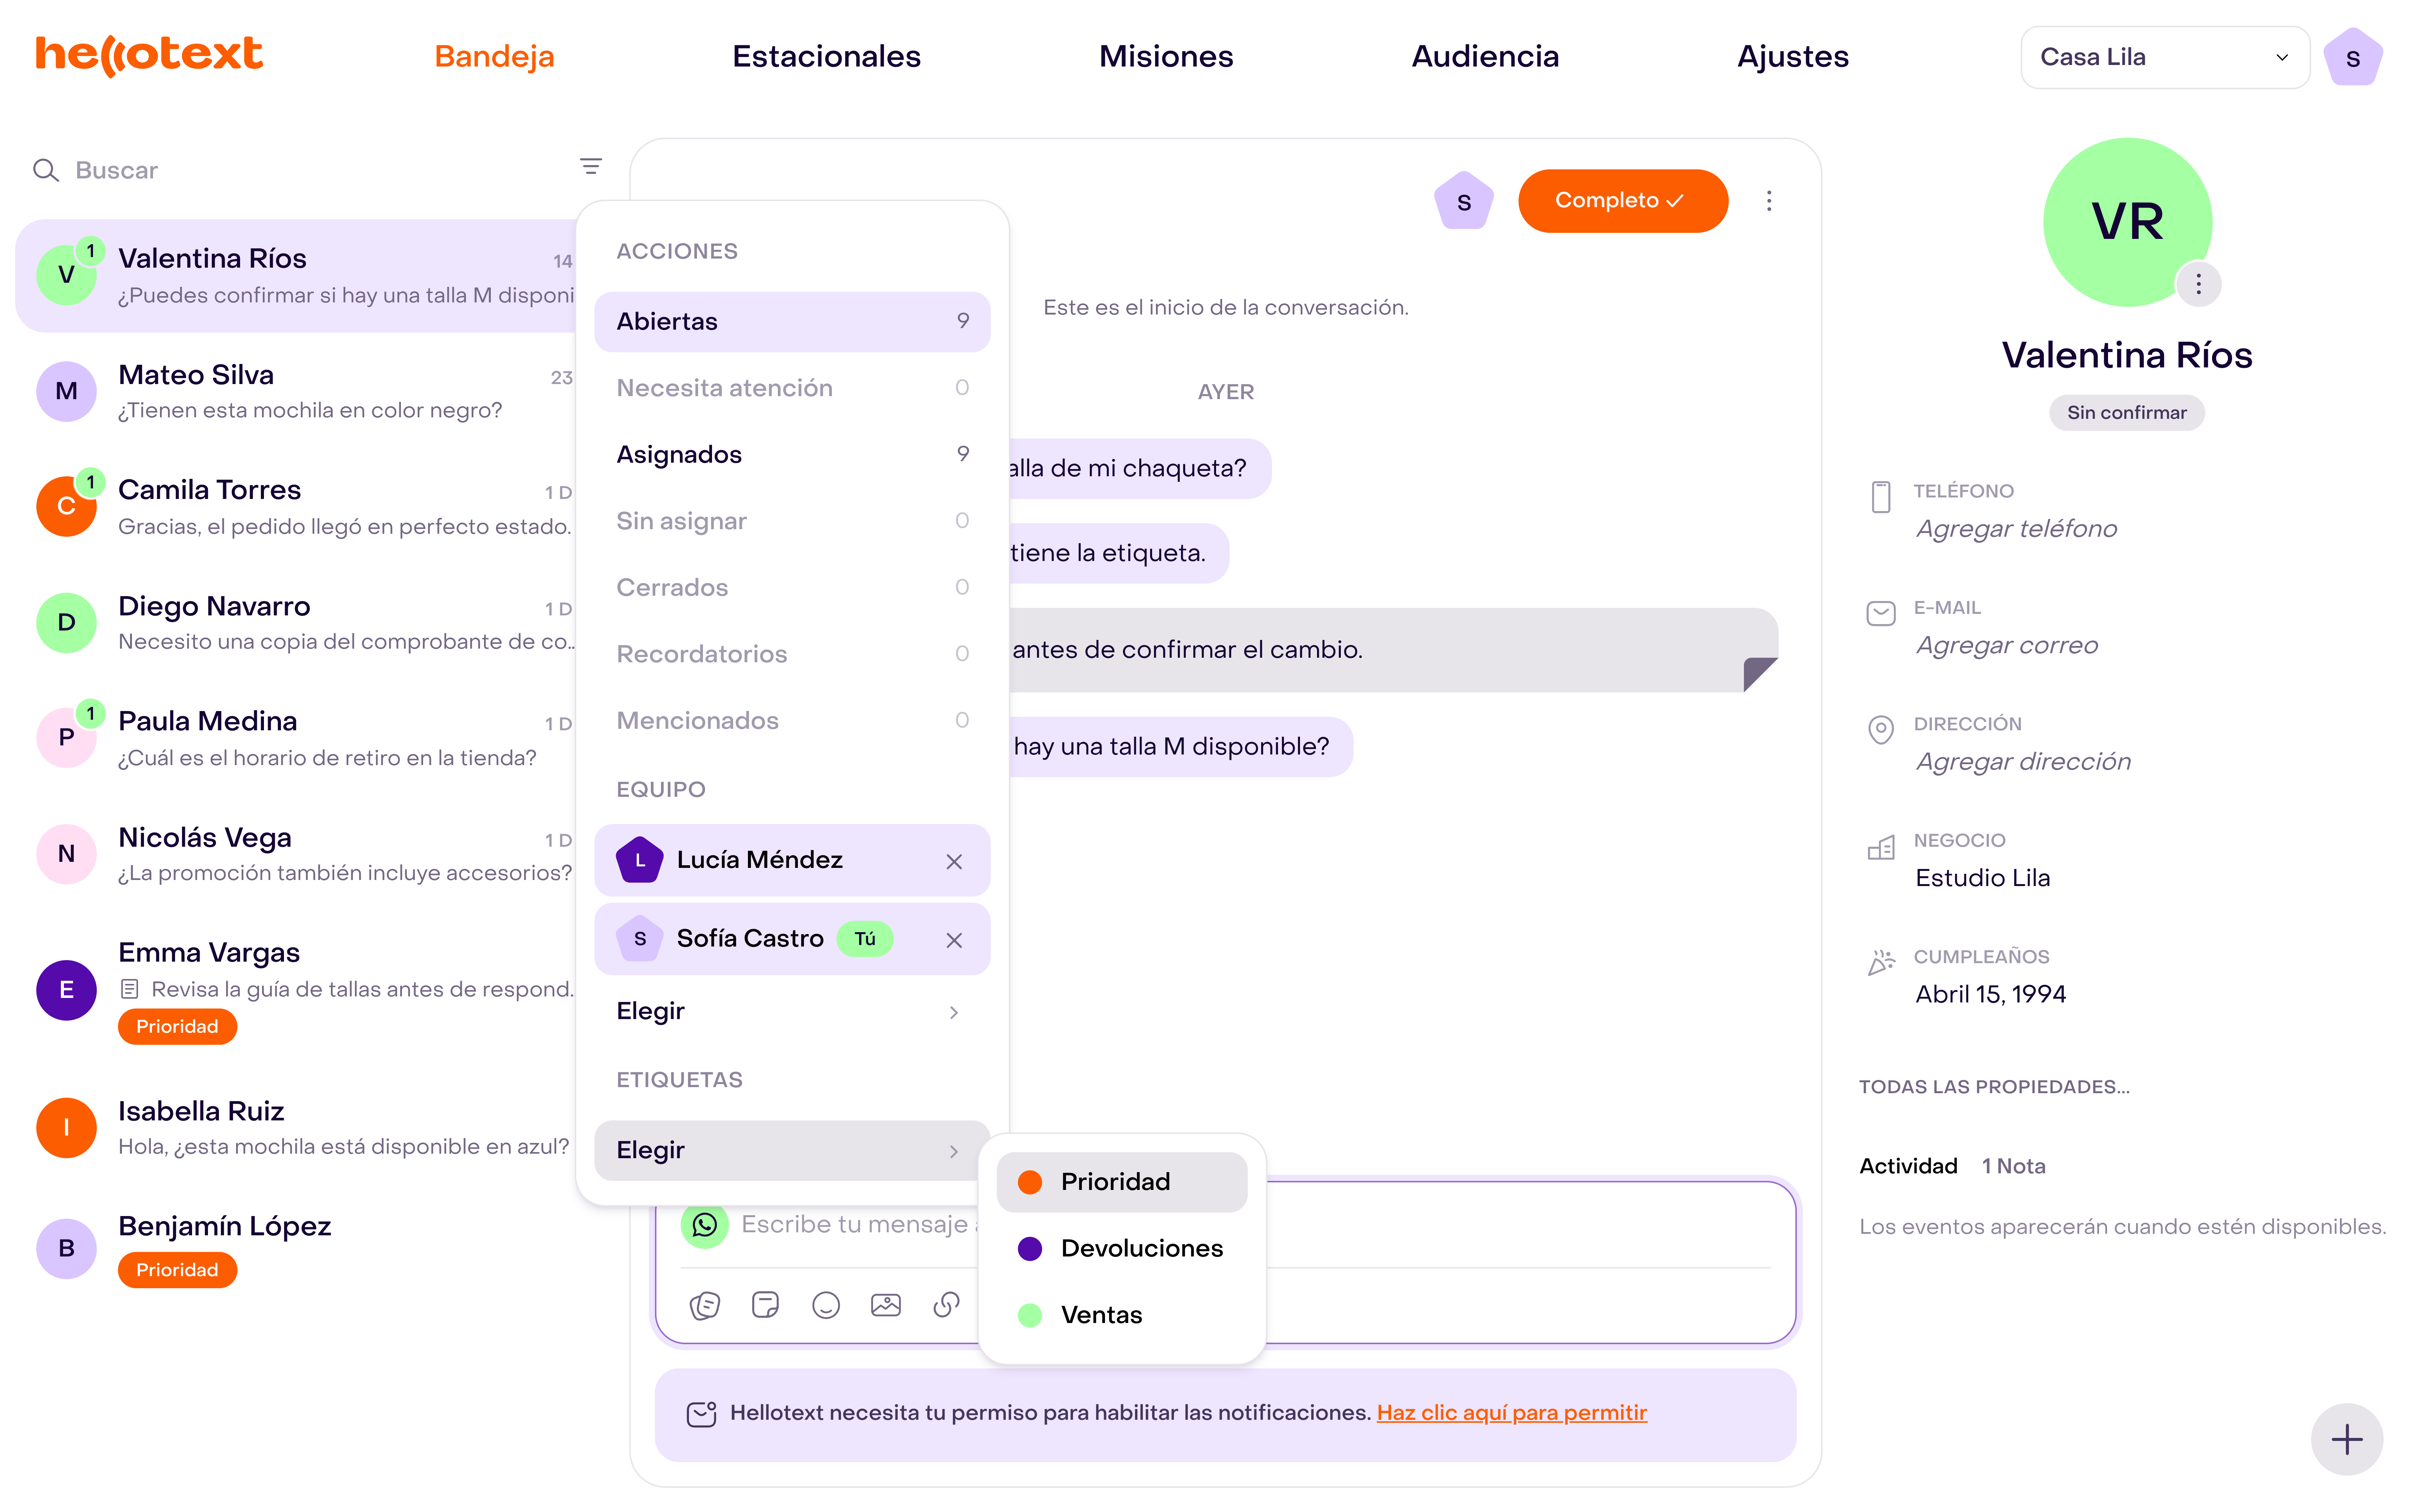Click the building icon next to Negocio
The image size is (2420, 1512).
click(x=1881, y=848)
